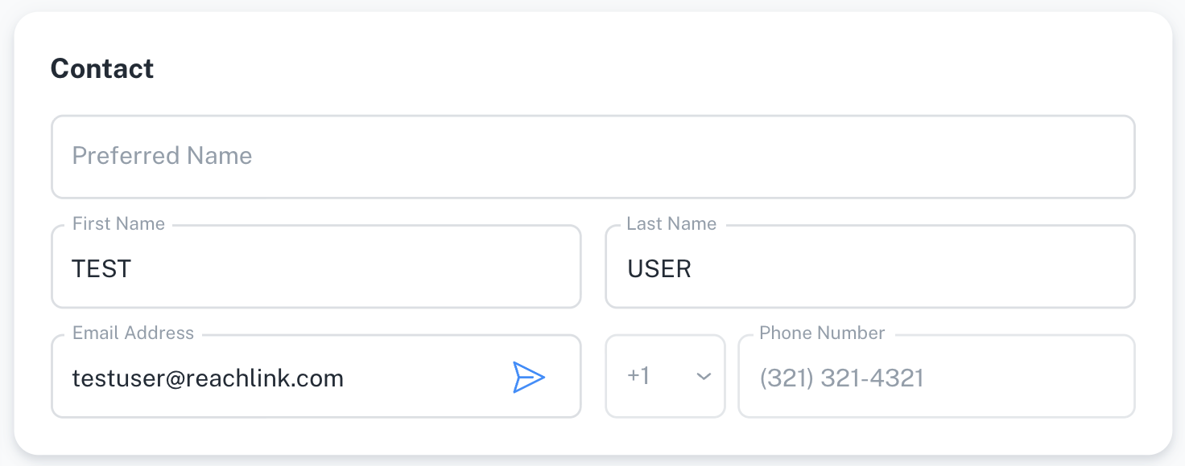Click the paper plane send icon

click(x=529, y=377)
